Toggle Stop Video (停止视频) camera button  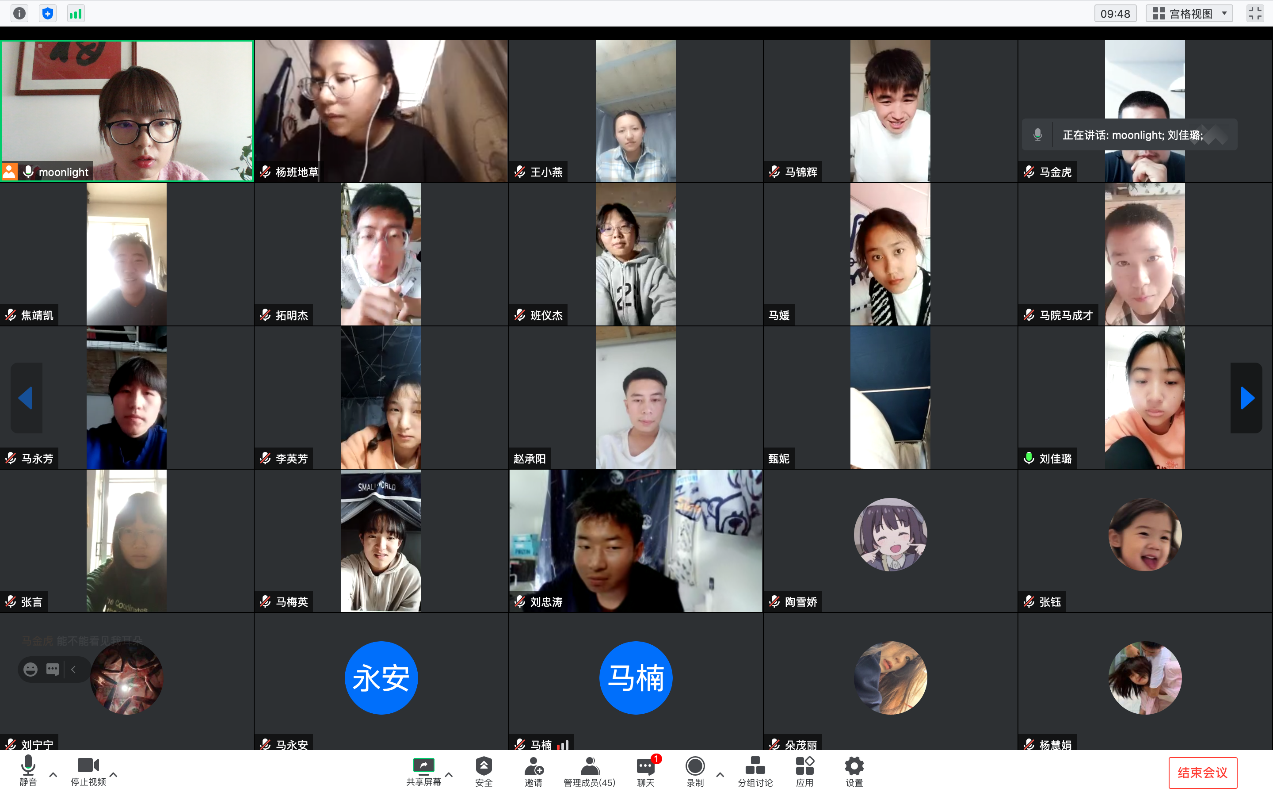click(88, 766)
